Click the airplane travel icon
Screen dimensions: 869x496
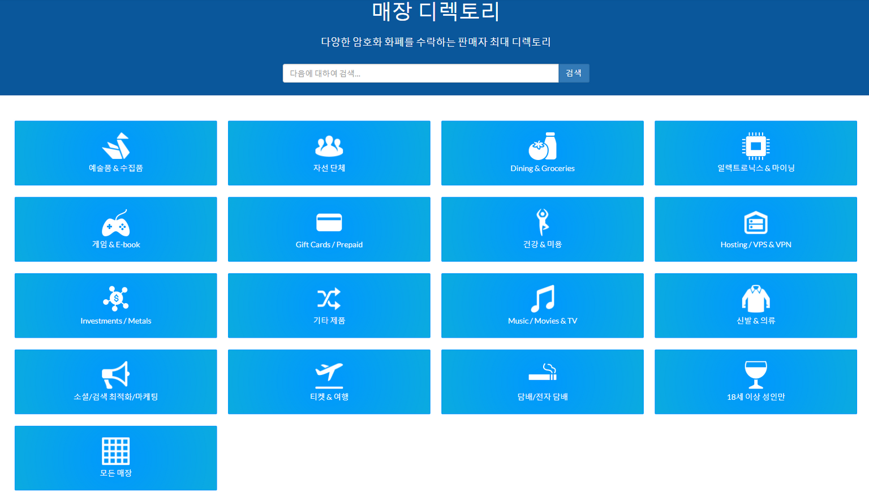point(329,375)
